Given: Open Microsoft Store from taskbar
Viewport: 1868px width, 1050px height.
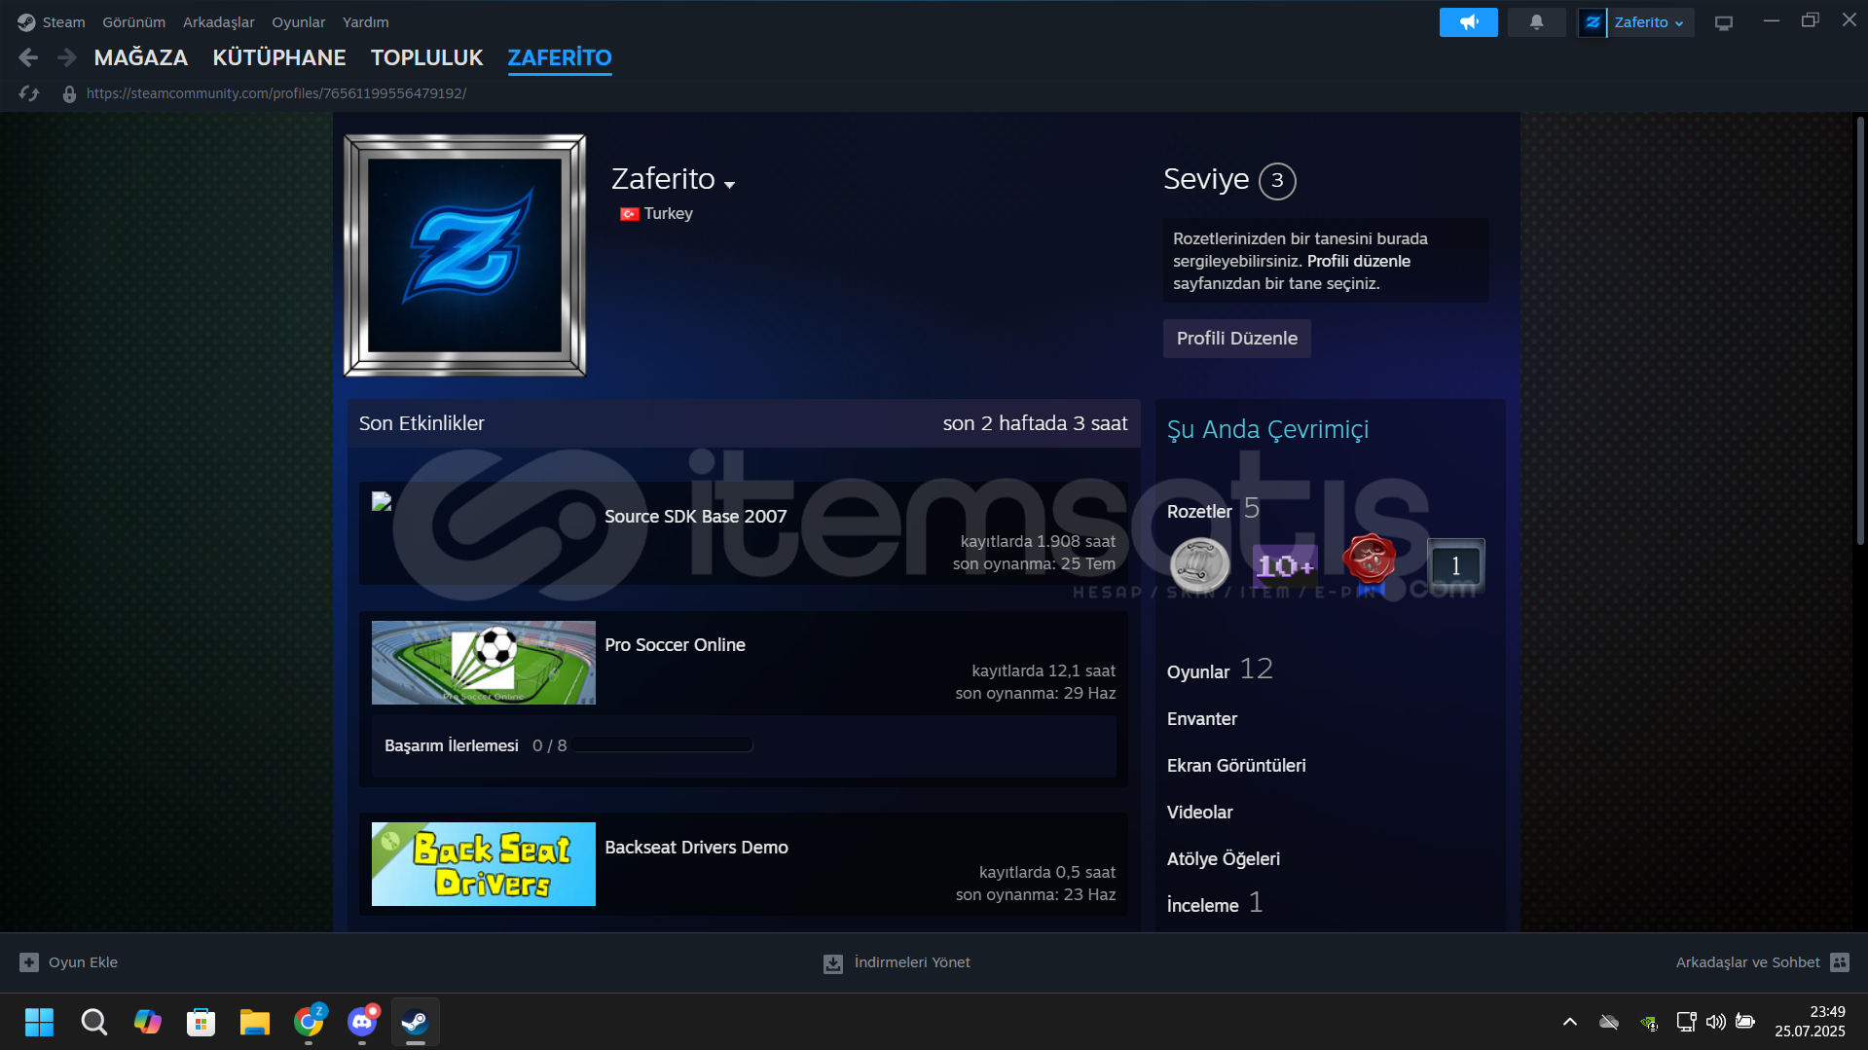Looking at the screenshot, I should pyautogui.click(x=201, y=1022).
